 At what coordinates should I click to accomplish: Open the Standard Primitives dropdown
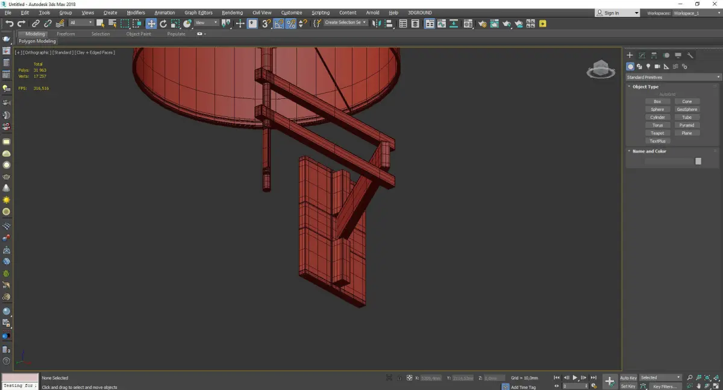click(x=673, y=77)
